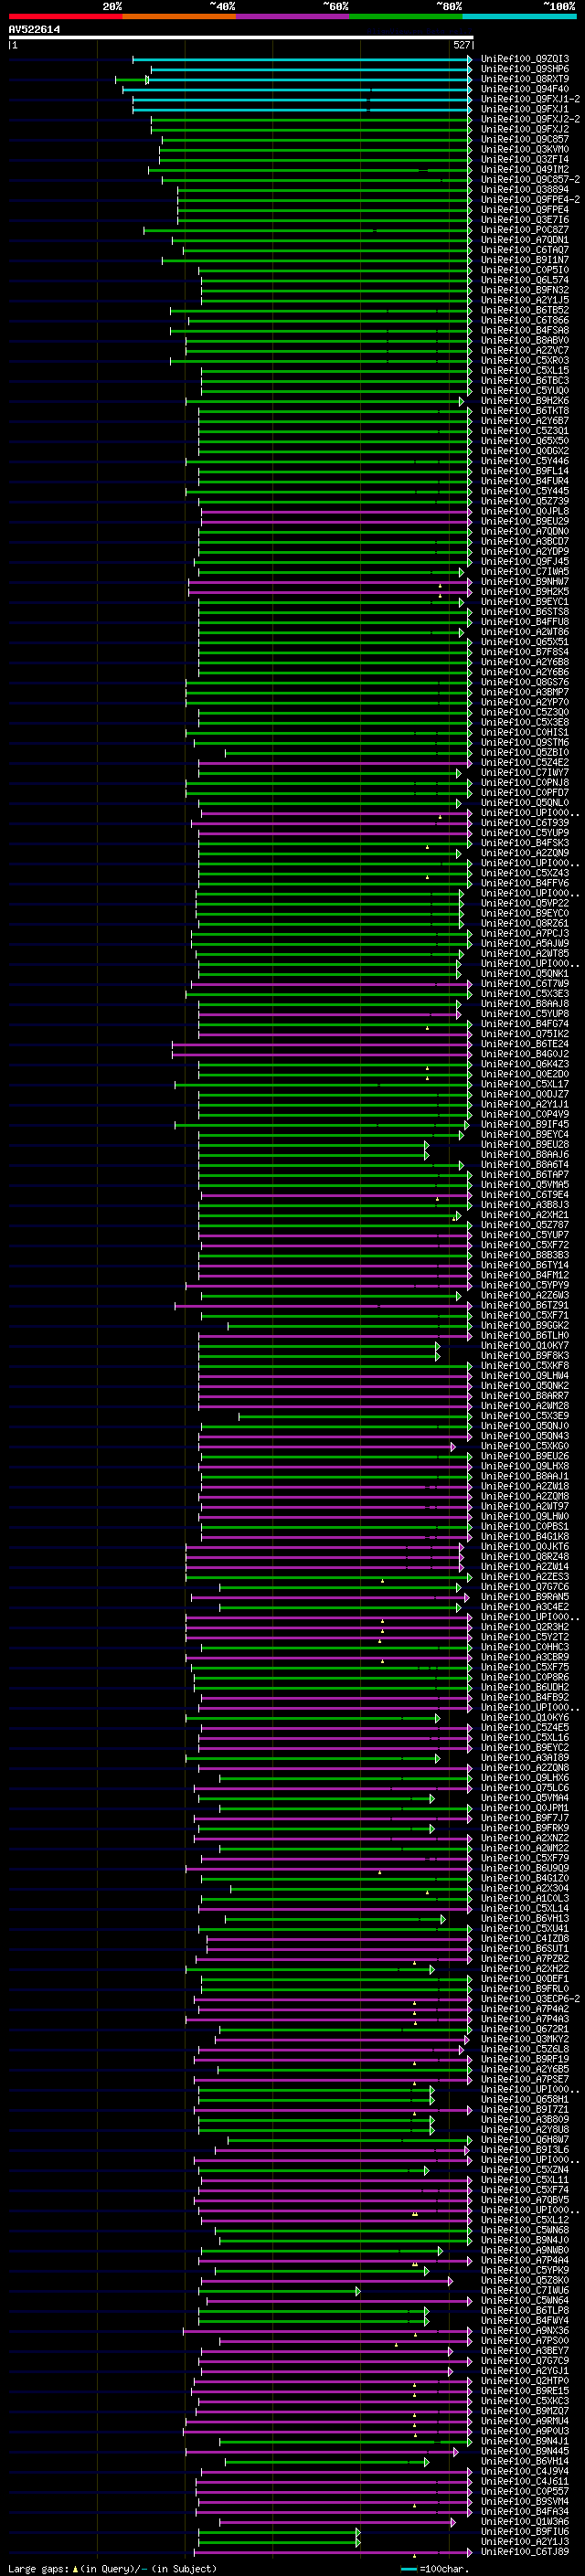The height and width of the screenshot is (2576, 585).
Task: Select label UniRef100_B9FN32
Action: [525, 290]
